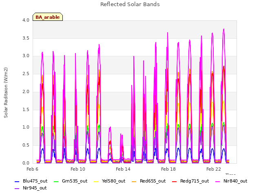The width and height of the screenshot is (261, 196).
Task: Click the Solar Raditaion (W/m2) axis label
Action: coord(6,93)
